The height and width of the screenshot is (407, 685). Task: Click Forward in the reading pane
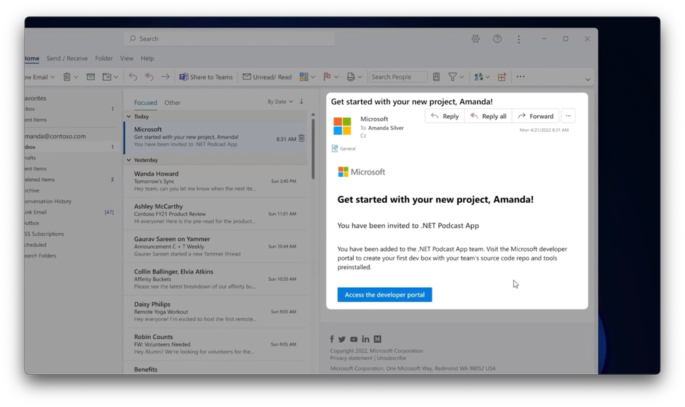coord(536,116)
